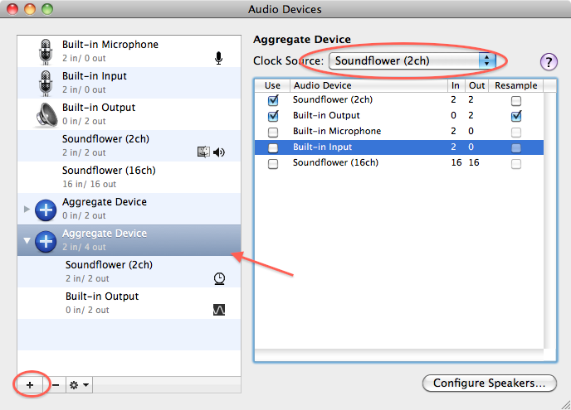The height and width of the screenshot is (410, 571).
Task: Click Built-in Output row in the table
Action: pyautogui.click(x=399, y=116)
